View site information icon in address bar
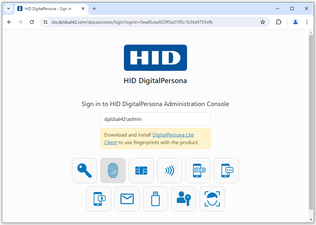This screenshot has width=316, height=225. click(46, 22)
